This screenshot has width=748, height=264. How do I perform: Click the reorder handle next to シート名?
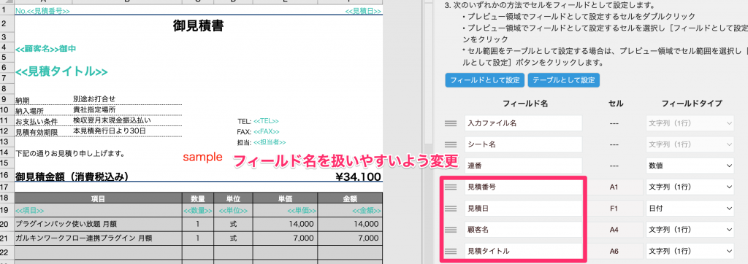coord(451,144)
